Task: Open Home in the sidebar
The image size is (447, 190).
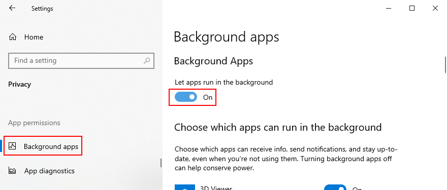Action: (x=34, y=37)
